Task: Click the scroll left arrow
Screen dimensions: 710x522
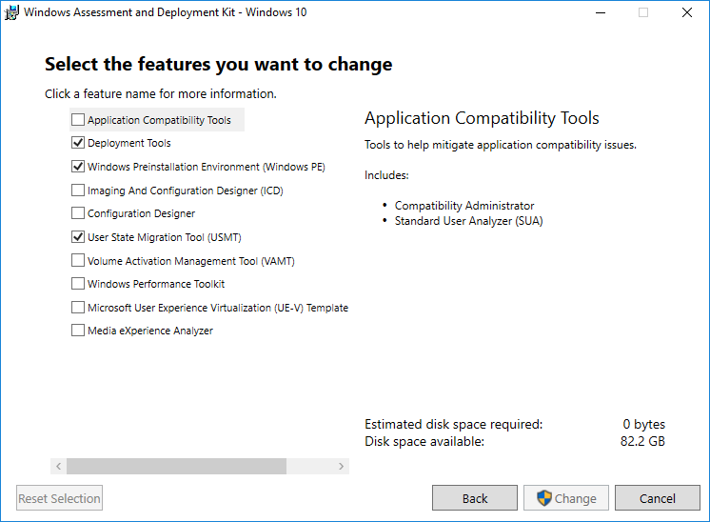Action: coord(58,466)
